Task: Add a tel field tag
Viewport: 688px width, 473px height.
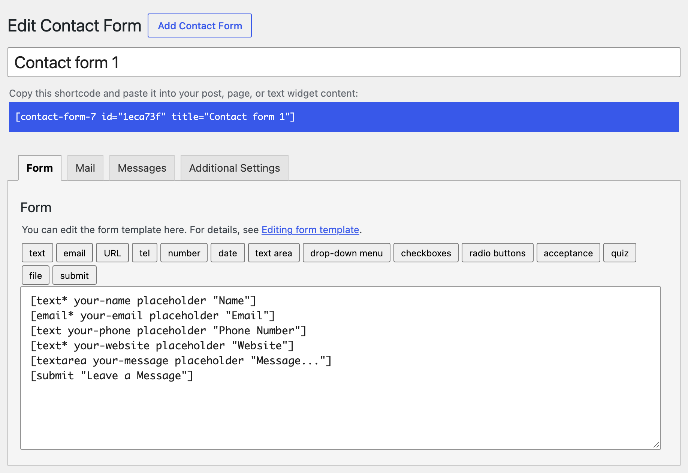Action: tap(145, 253)
